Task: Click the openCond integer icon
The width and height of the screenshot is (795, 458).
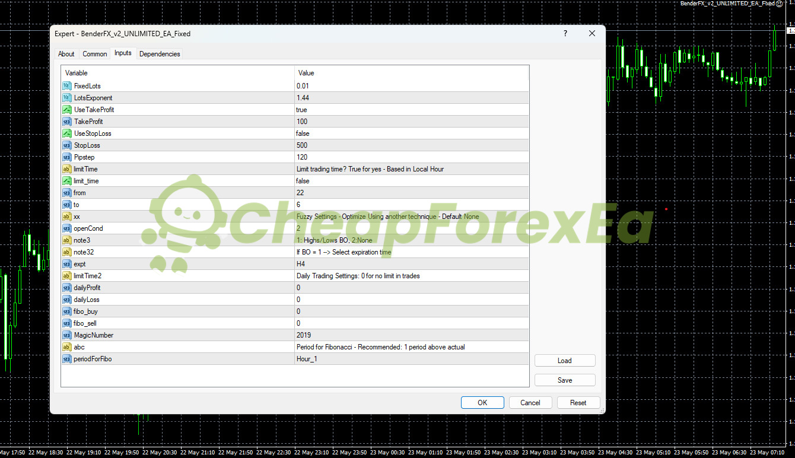Action: tap(66, 228)
